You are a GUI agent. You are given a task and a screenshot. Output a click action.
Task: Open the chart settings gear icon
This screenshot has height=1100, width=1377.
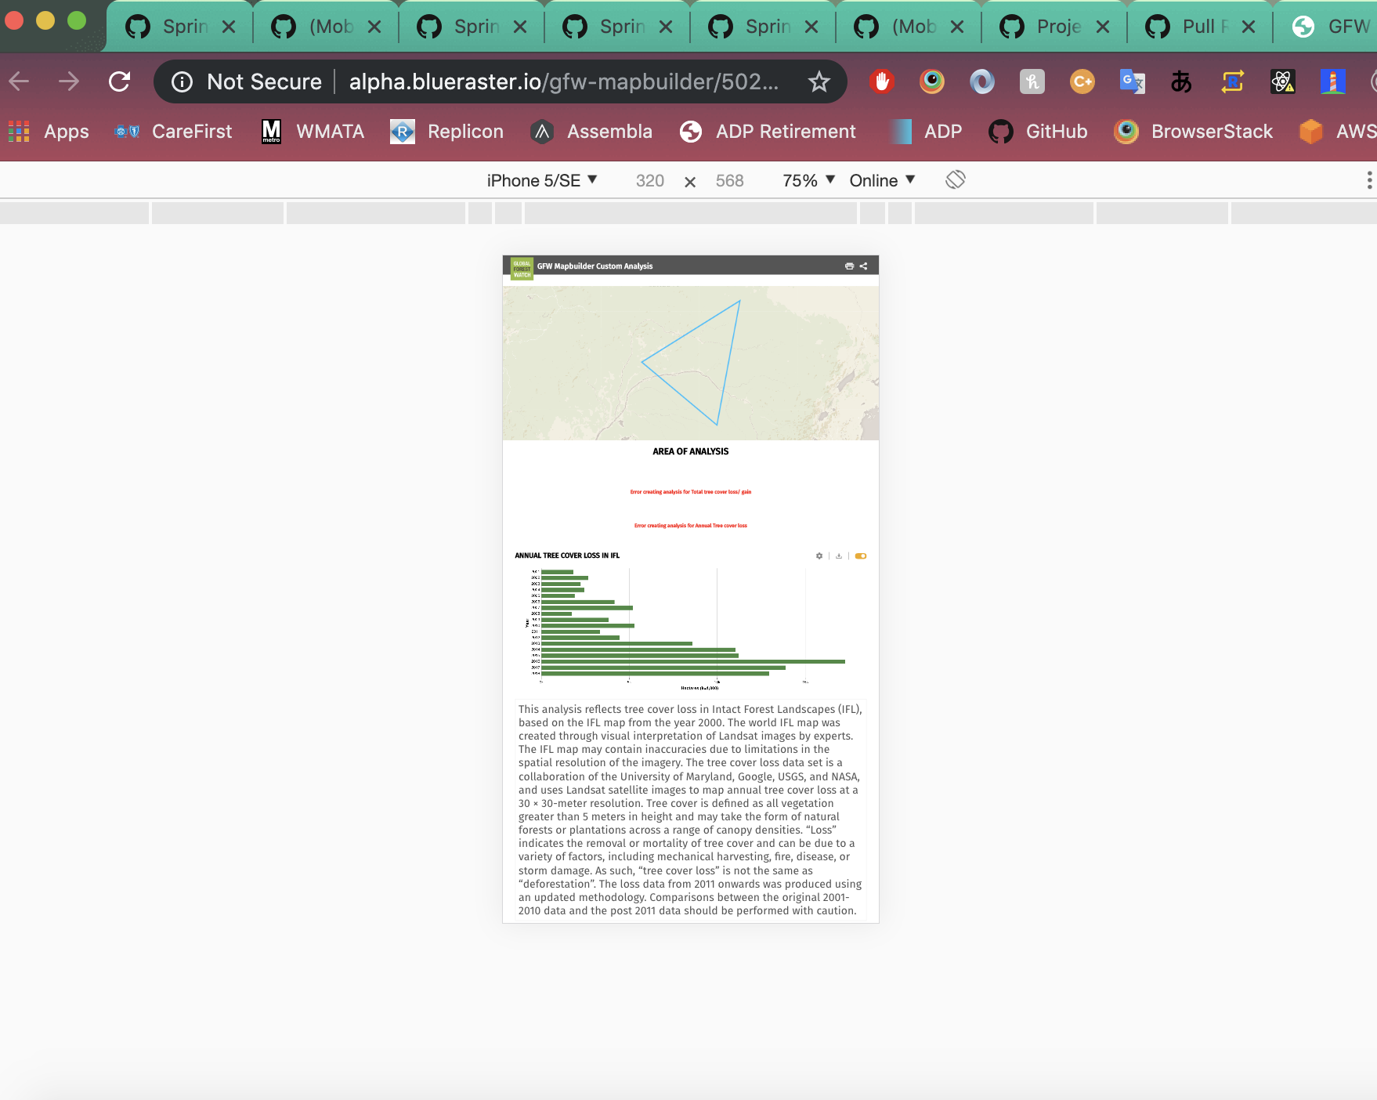coord(819,555)
